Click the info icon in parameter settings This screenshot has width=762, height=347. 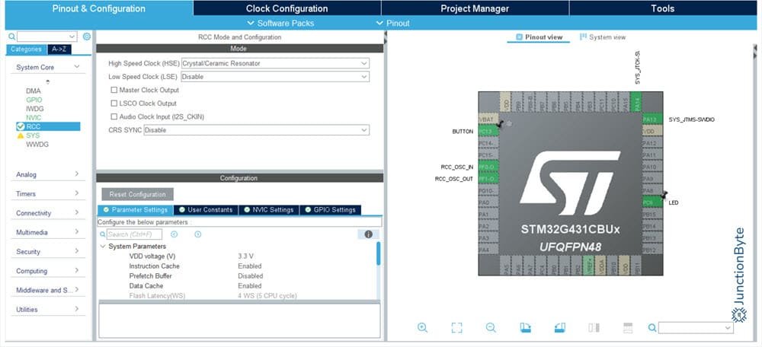(x=368, y=234)
